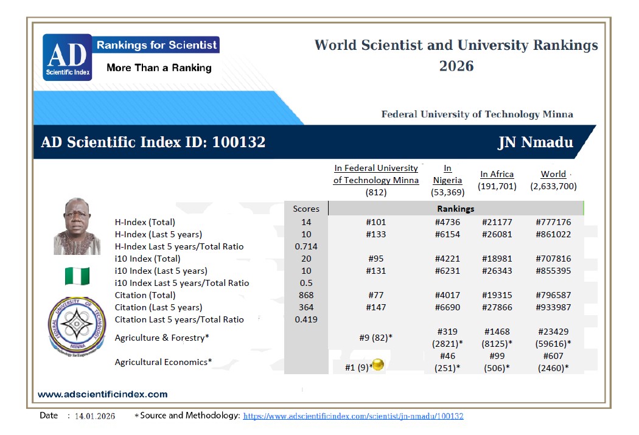
Task: Click the scientist's portrait photo
Action: [x=77, y=226]
